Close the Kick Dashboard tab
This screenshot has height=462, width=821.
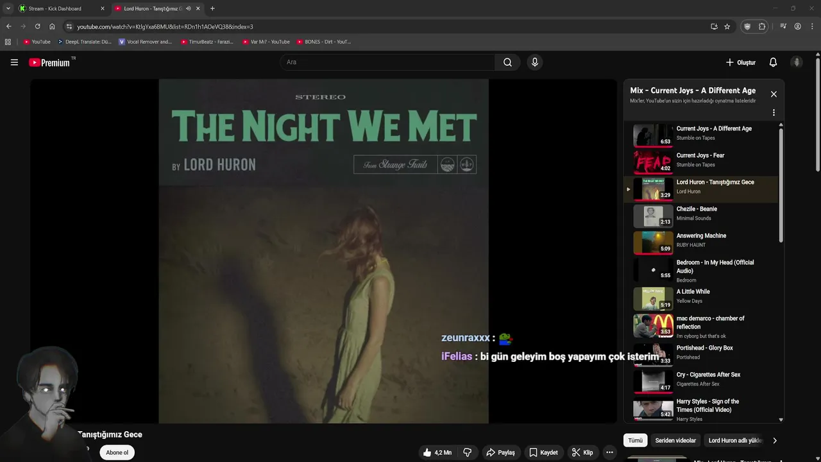point(102,8)
